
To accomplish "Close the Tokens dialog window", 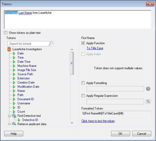I will pyautogui.click(x=150, y=4).
